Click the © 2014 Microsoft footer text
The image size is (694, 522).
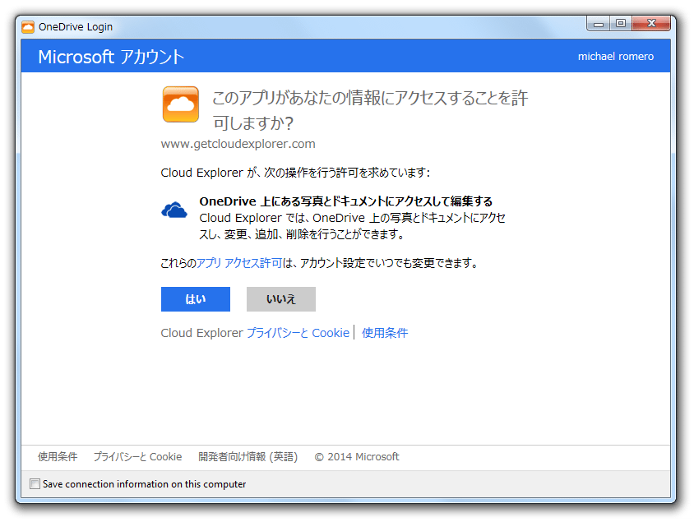pos(357,456)
